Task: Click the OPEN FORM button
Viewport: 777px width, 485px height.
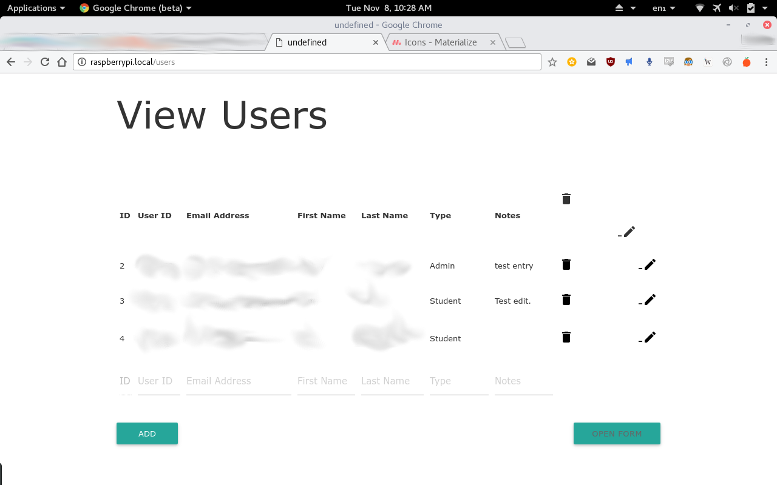Action: point(617,433)
